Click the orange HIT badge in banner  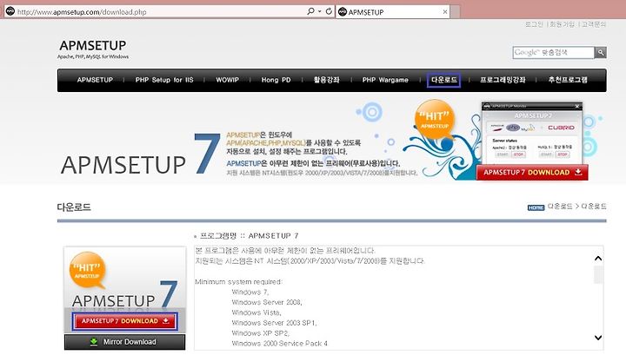click(x=435, y=119)
